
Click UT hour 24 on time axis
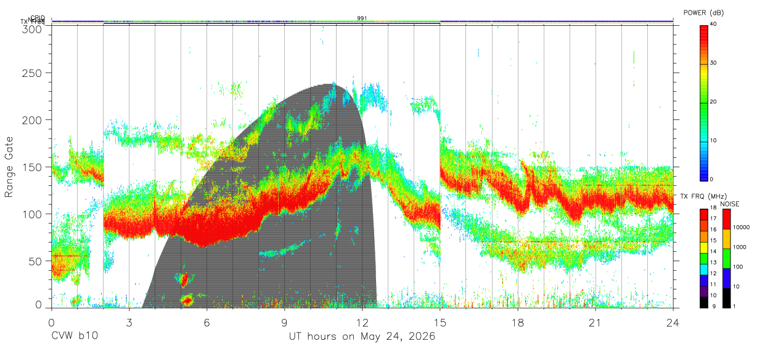click(x=673, y=323)
